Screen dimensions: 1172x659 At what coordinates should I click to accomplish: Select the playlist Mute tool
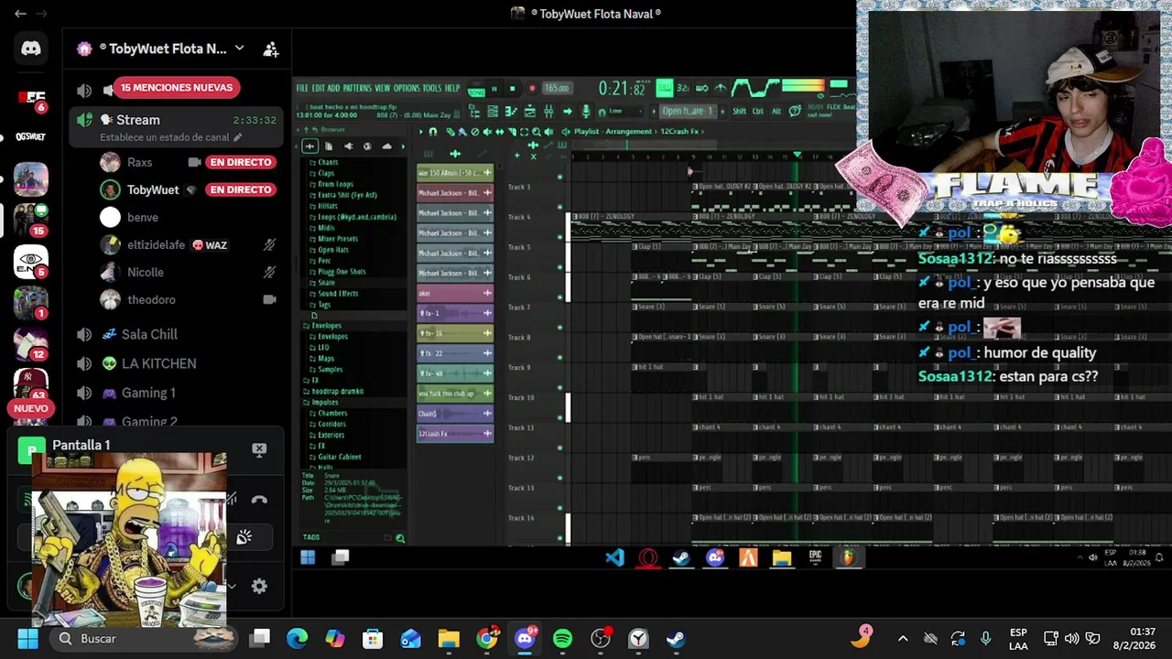[x=486, y=132]
